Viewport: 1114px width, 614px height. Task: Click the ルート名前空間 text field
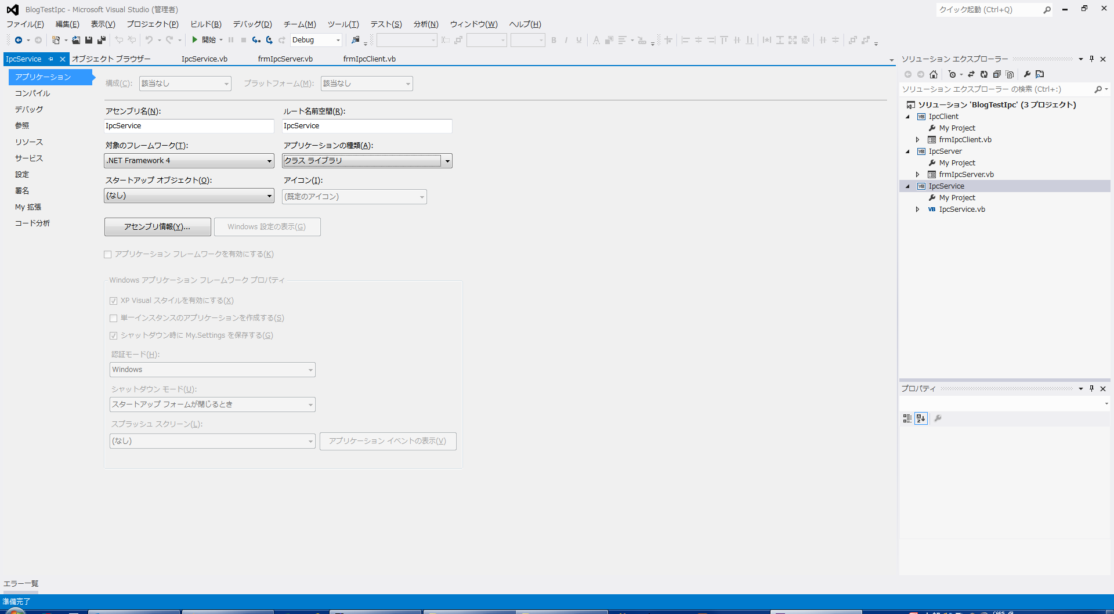(367, 126)
